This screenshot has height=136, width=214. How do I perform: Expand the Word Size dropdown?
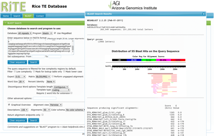pos(21,81)
